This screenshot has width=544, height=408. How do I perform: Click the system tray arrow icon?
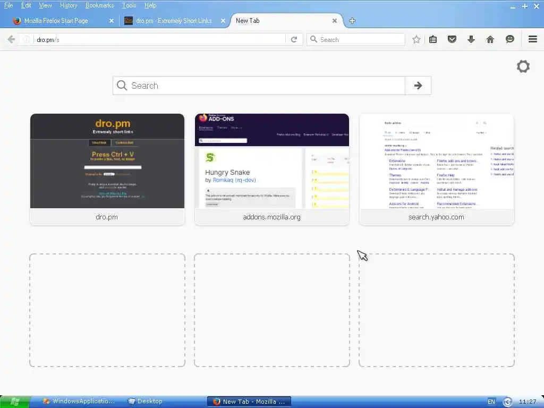(507, 402)
